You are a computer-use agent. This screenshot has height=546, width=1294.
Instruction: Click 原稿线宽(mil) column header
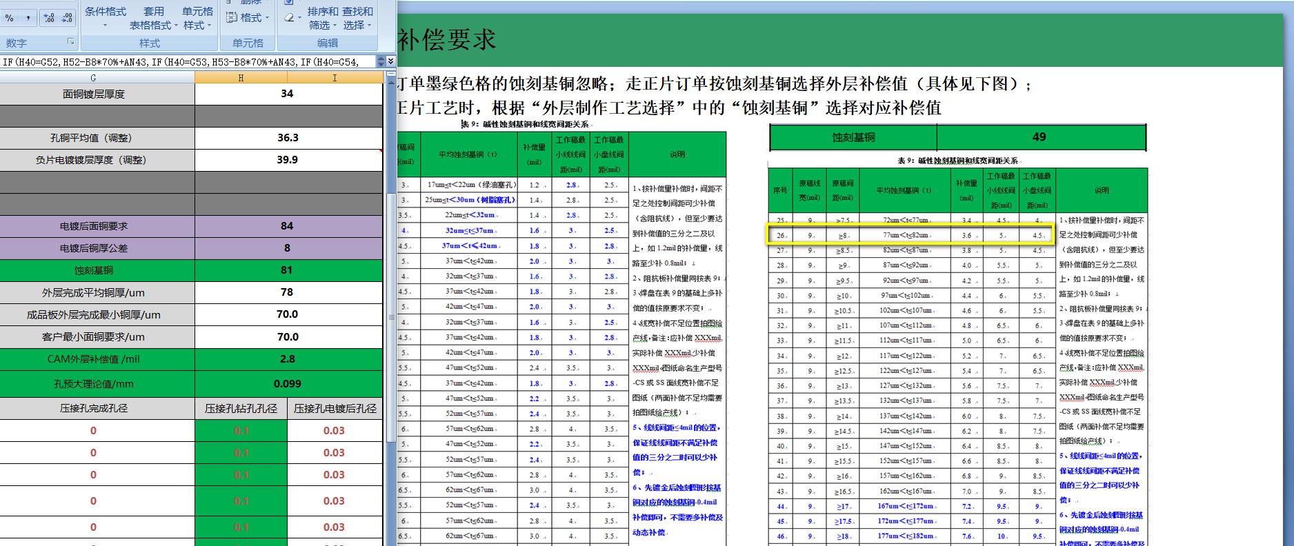click(x=809, y=190)
